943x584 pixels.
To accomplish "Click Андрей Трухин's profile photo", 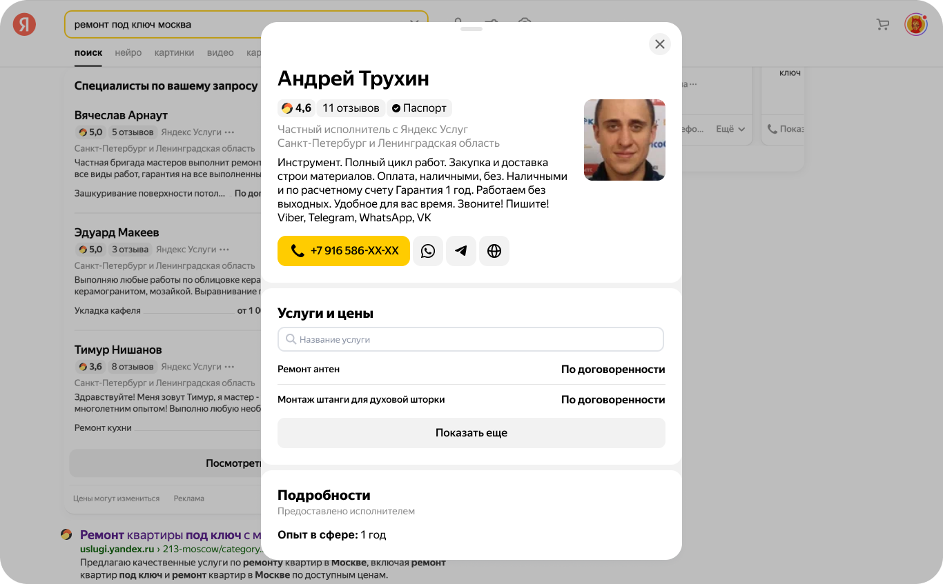I will (x=624, y=140).
